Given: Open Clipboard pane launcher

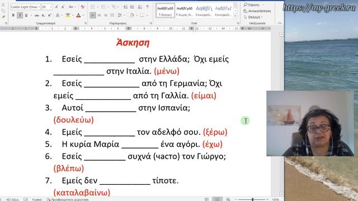Looking at the screenshot, I should pyautogui.click(x=6, y=23).
